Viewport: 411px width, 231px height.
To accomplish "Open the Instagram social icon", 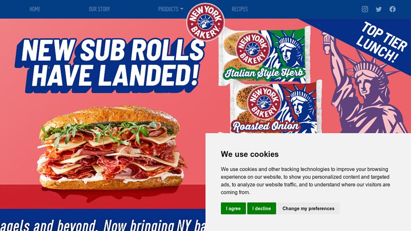I will (x=365, y=9).
